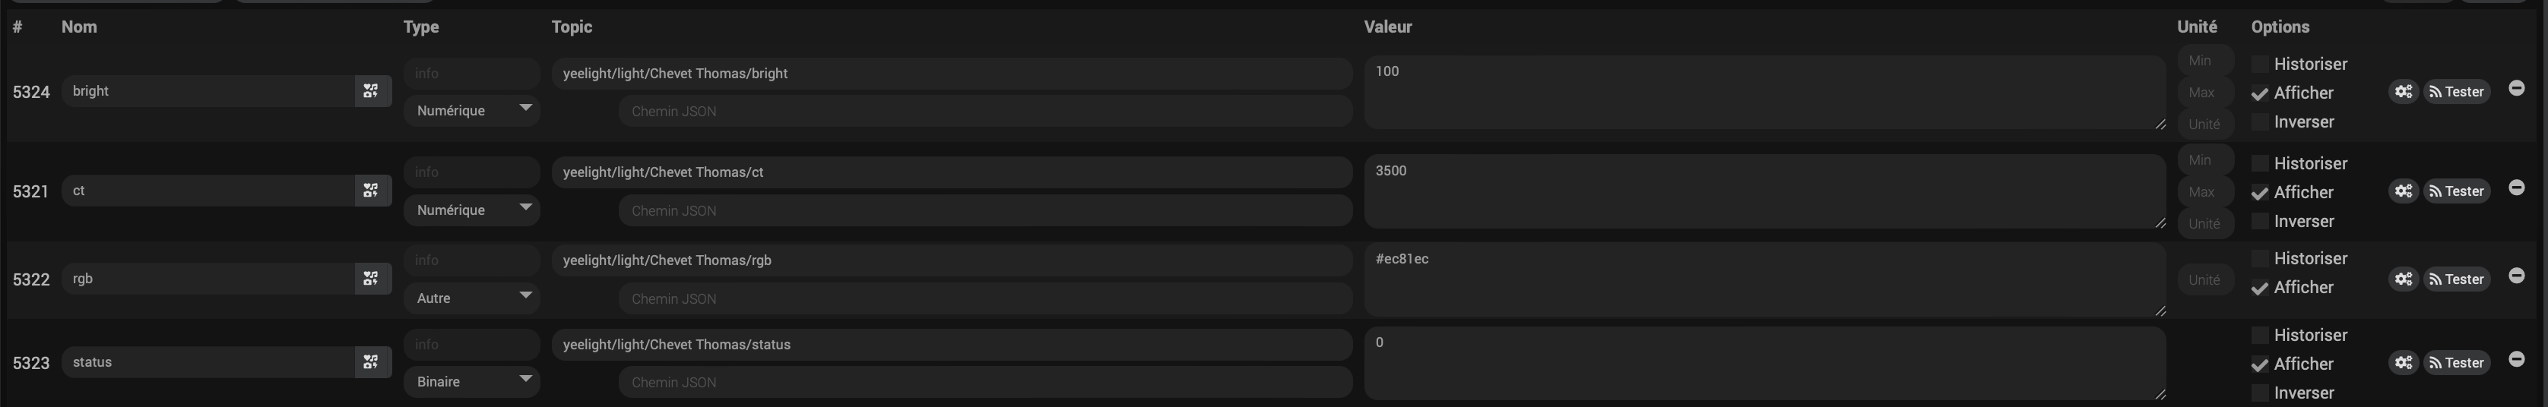
Task: Remove the status command with minus icon
Action: pyautogui.click(x=2516, y=360)
